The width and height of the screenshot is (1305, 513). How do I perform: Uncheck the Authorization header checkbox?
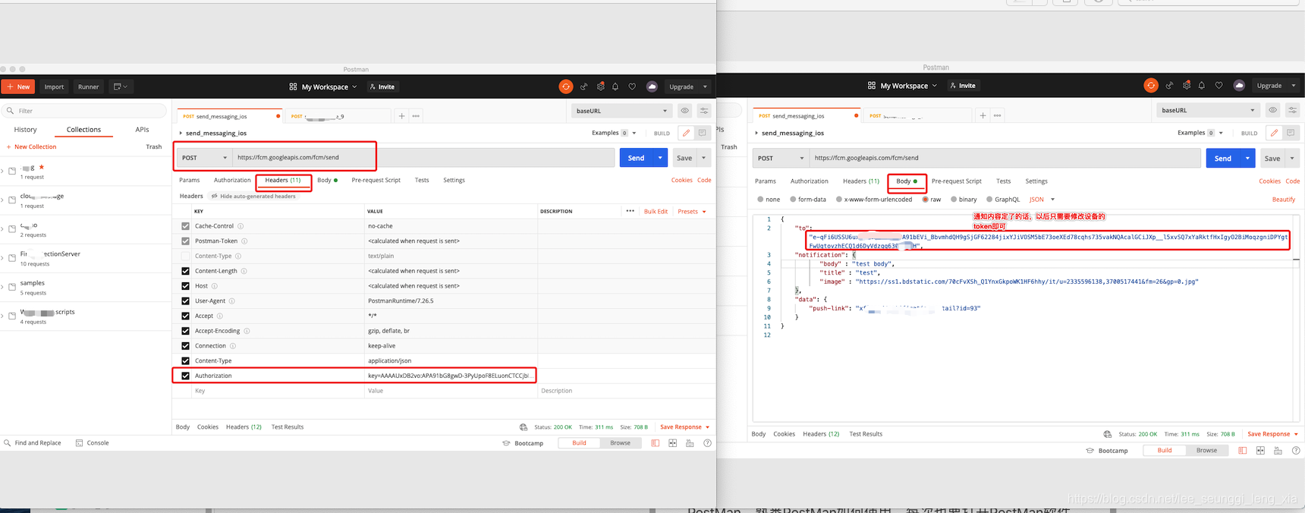[185, 376]
